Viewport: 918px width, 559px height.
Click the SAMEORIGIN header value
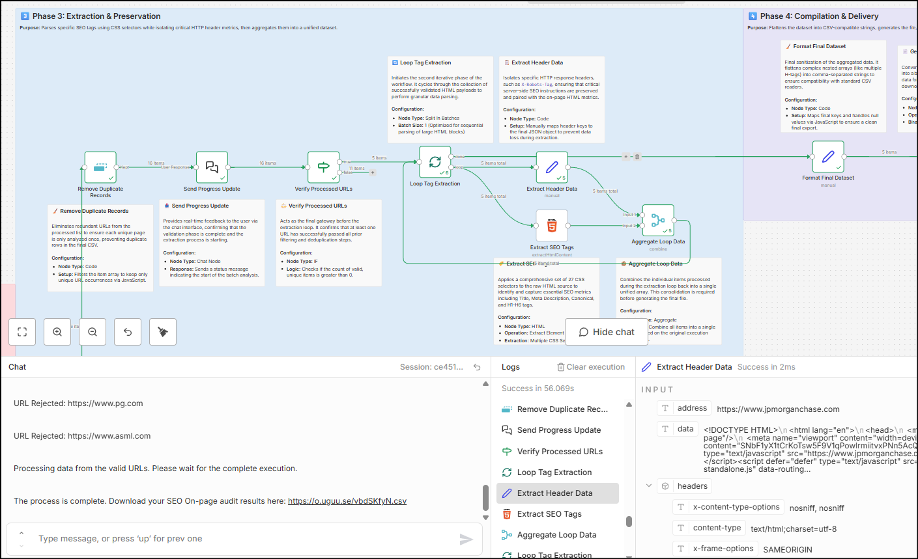pyautogui.click(x=788, y=550)
